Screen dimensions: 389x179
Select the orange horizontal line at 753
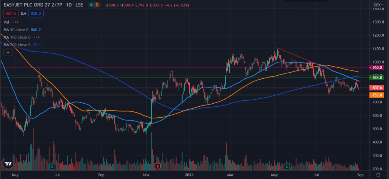pos(184,95)
